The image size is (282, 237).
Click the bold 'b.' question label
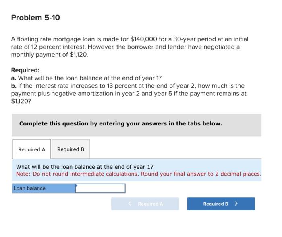coord(13,86)
